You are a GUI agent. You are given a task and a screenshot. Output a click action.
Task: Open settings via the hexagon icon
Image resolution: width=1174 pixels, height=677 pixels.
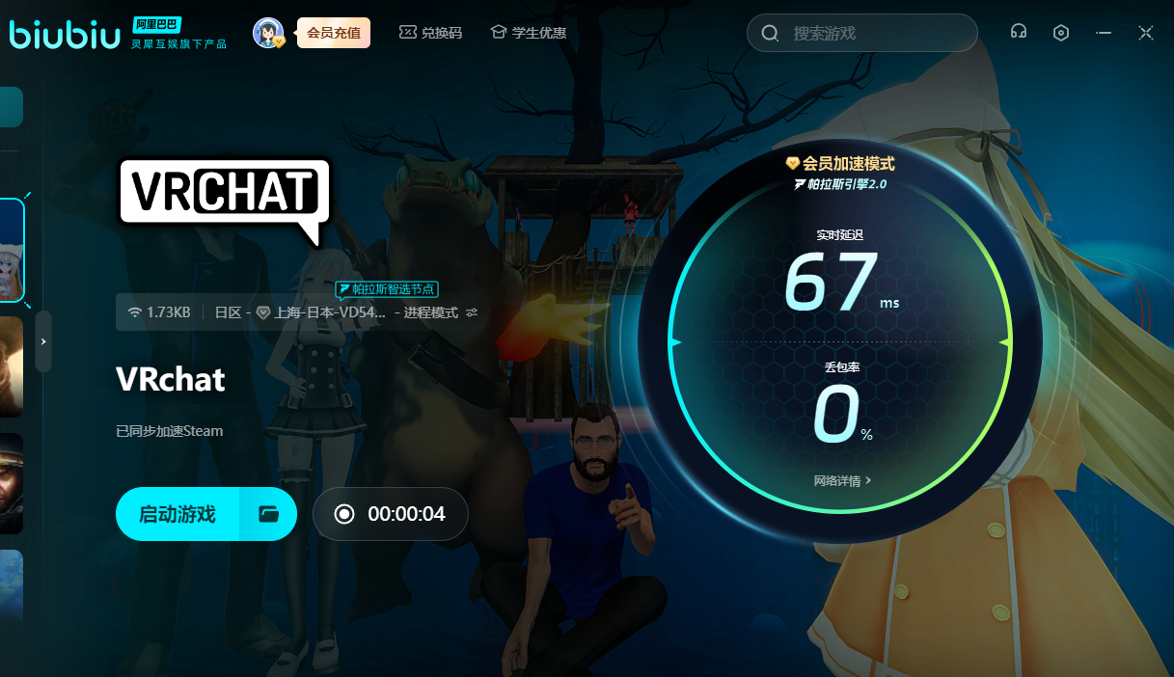pyautogui.click(x=1061, y=33)
